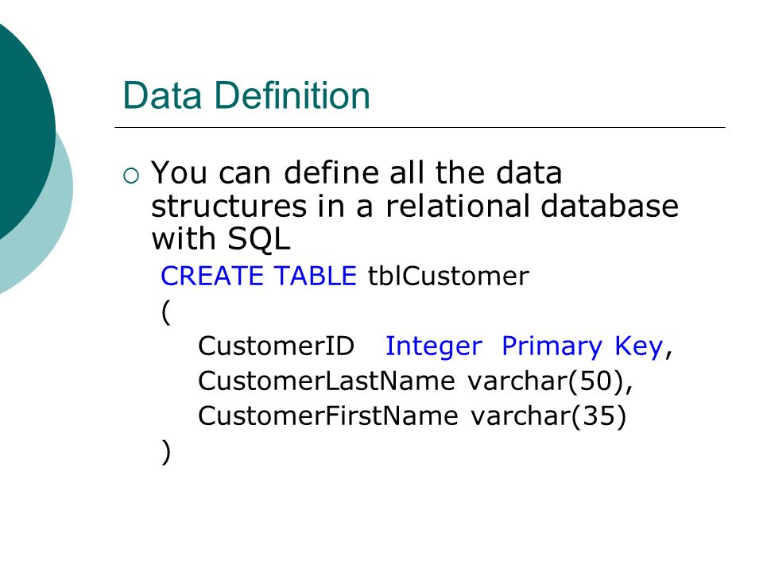
Task: Click the words 'with SQL'
Action: 221,239
